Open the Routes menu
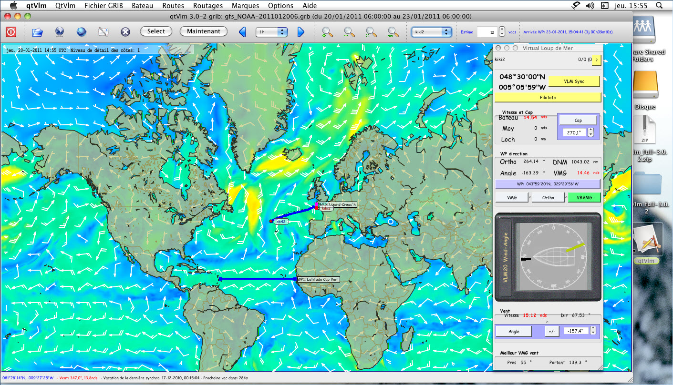The image size is (673, 385). 173,6
